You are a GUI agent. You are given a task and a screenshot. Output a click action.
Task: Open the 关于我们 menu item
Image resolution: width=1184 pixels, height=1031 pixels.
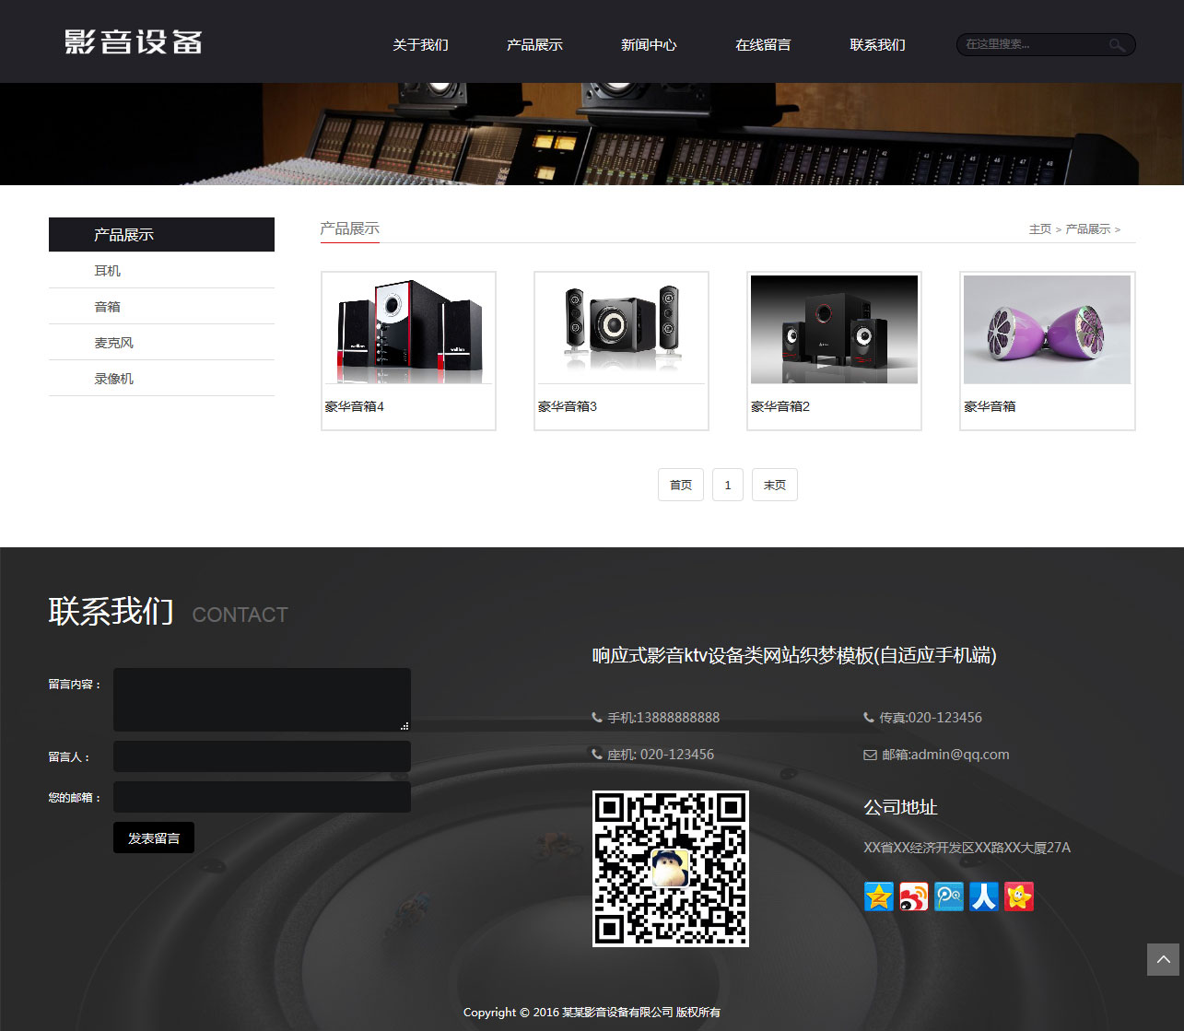coord(420,44)
